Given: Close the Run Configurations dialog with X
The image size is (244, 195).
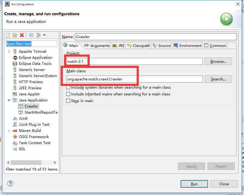Looking at the screenshot, I should [x=238, y=4].
